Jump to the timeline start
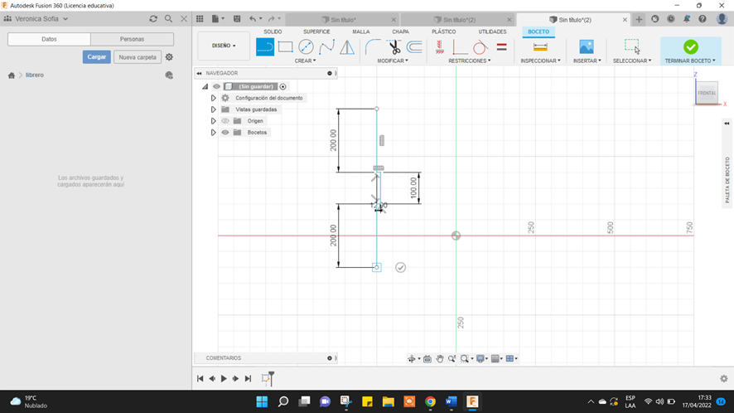This screenshot has height=413, width=734. click(200, 378)
